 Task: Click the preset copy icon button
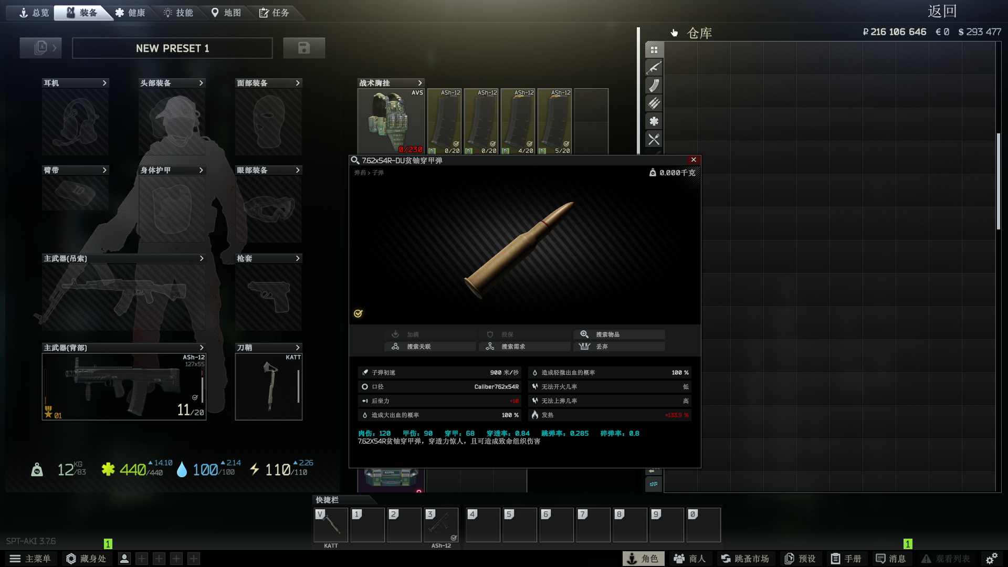(40, 48)
